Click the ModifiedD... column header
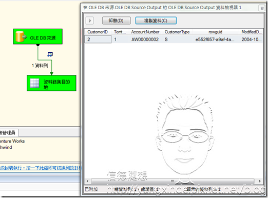Screen dimensions: 268x198 tap(251, 32)
